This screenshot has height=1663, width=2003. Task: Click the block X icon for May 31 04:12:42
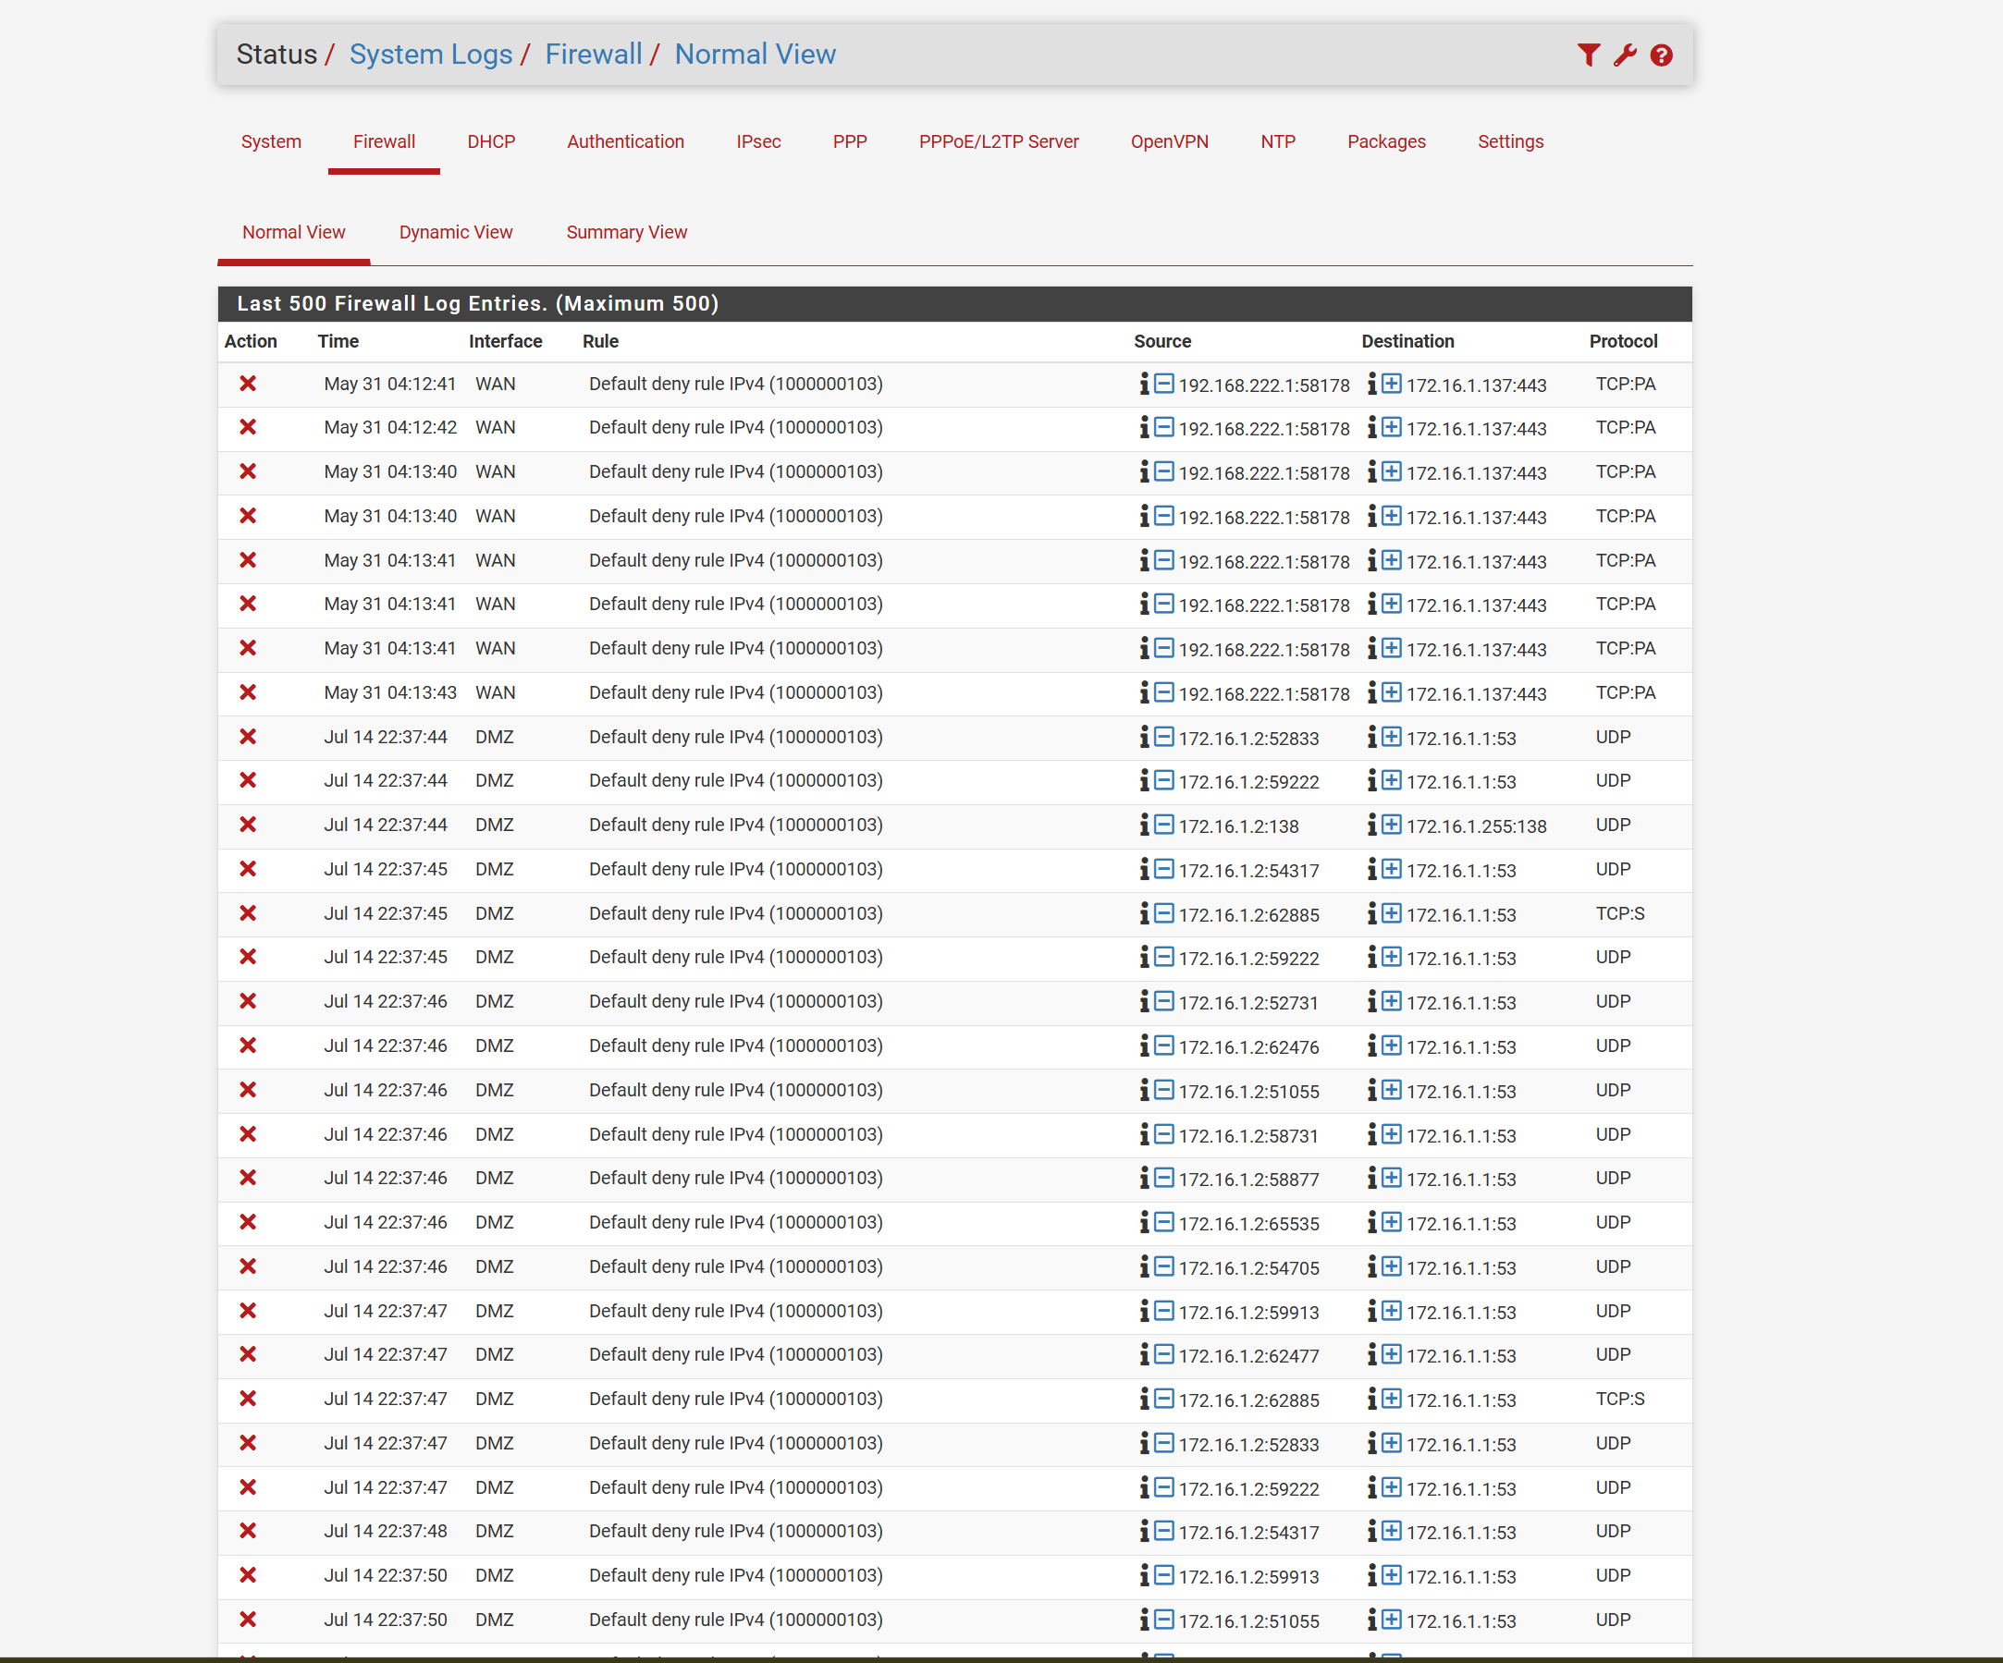pyautogui.click(x=248, y=427)
